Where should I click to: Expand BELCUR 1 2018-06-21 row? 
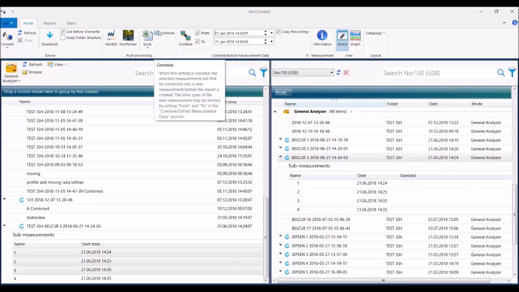click(280, 140)
